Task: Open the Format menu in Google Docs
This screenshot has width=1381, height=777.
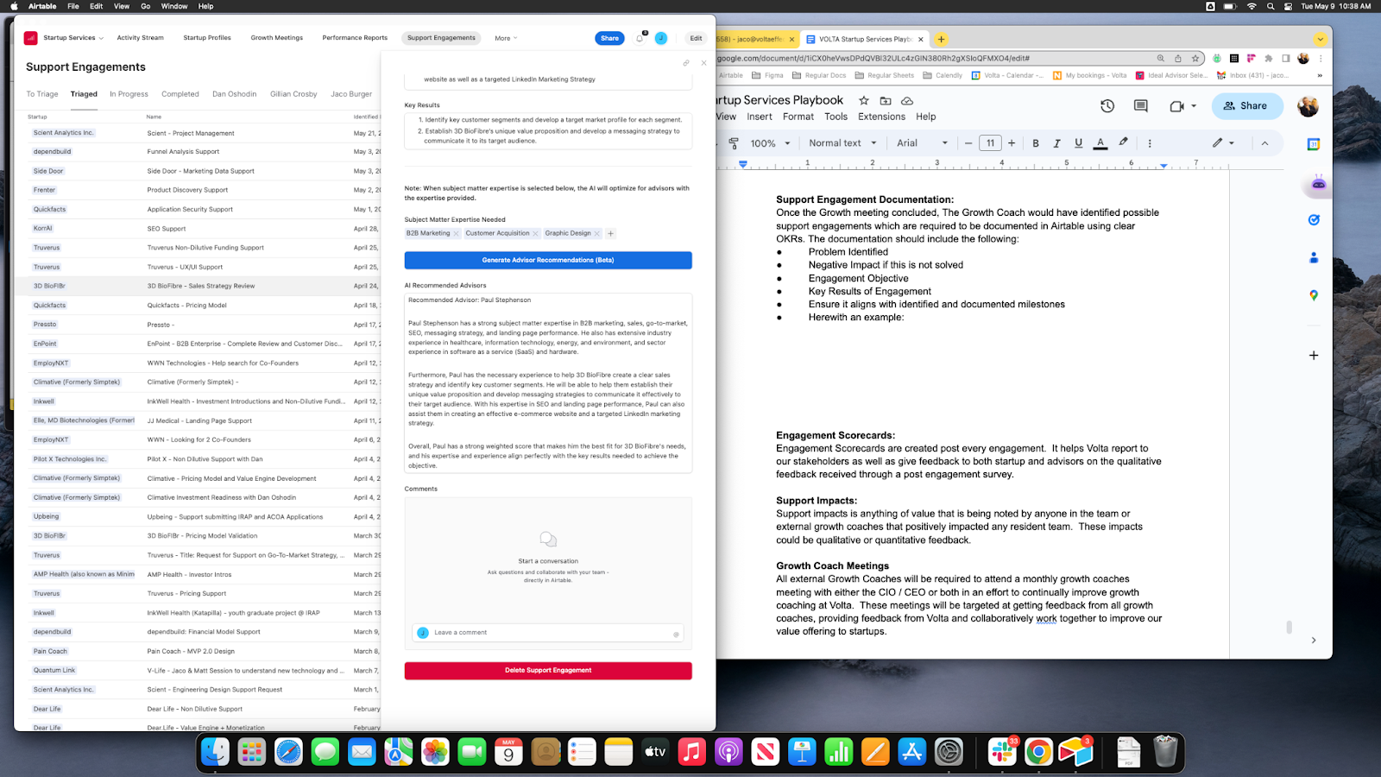Action: (x=798, y=117)
